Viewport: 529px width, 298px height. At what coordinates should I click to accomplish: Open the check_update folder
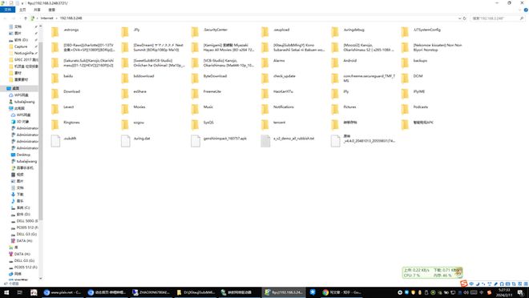[279, 79]
